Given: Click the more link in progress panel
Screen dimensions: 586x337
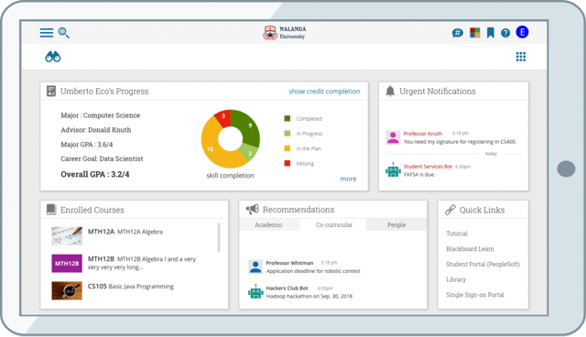Looking at the screenshot, I should [348, 179].
